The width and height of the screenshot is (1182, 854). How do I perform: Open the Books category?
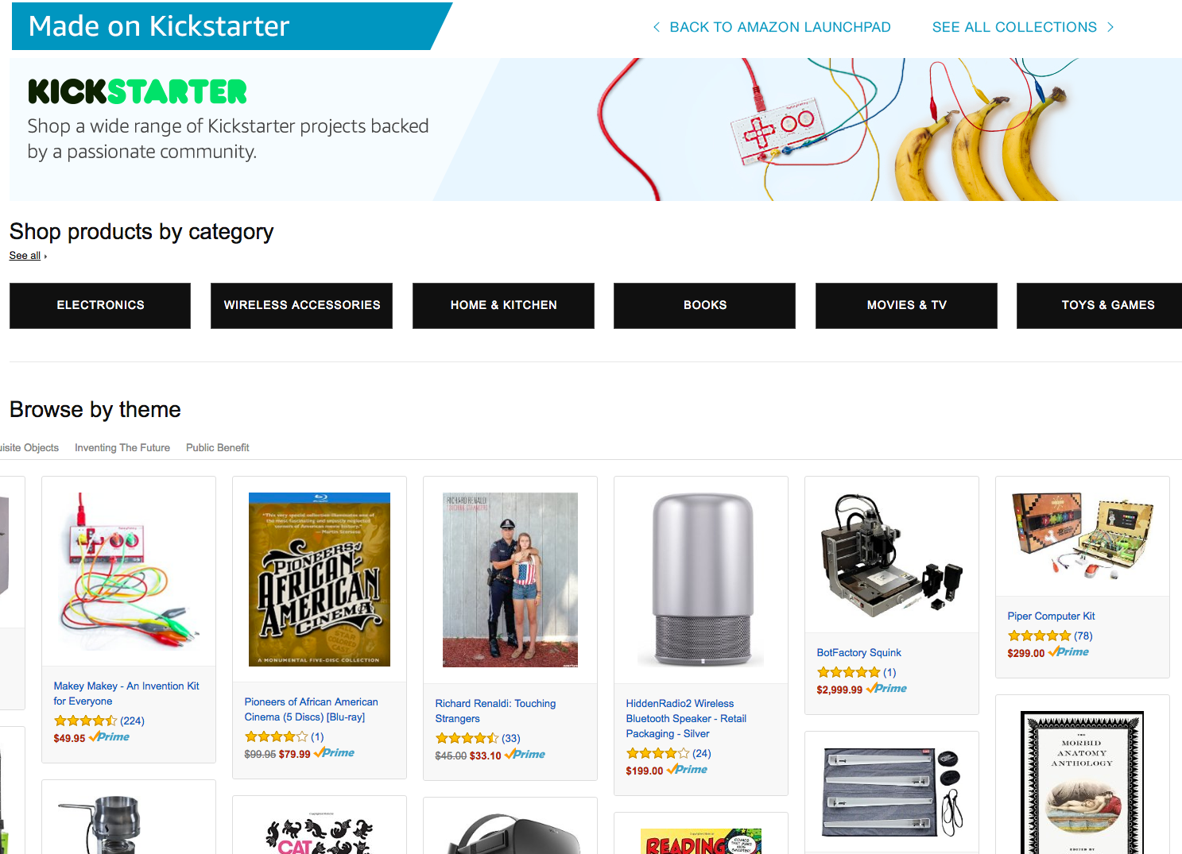[704, 305]
